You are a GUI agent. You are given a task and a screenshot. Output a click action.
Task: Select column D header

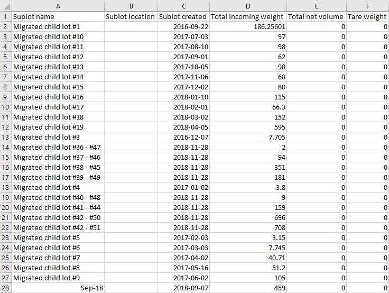point(248,5)
